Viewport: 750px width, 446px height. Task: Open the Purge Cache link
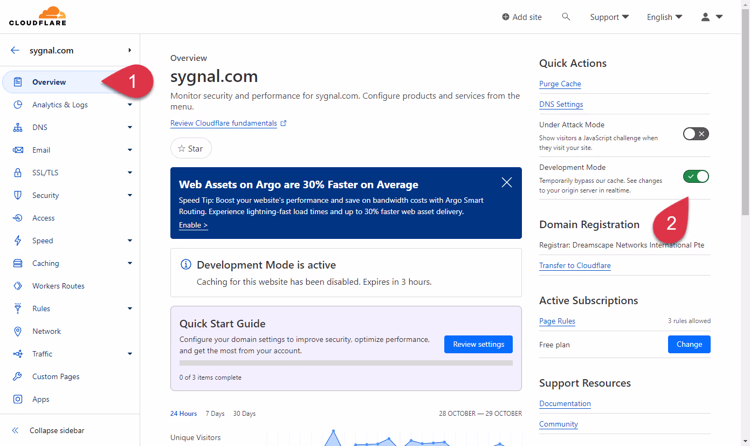click(560, 84)
